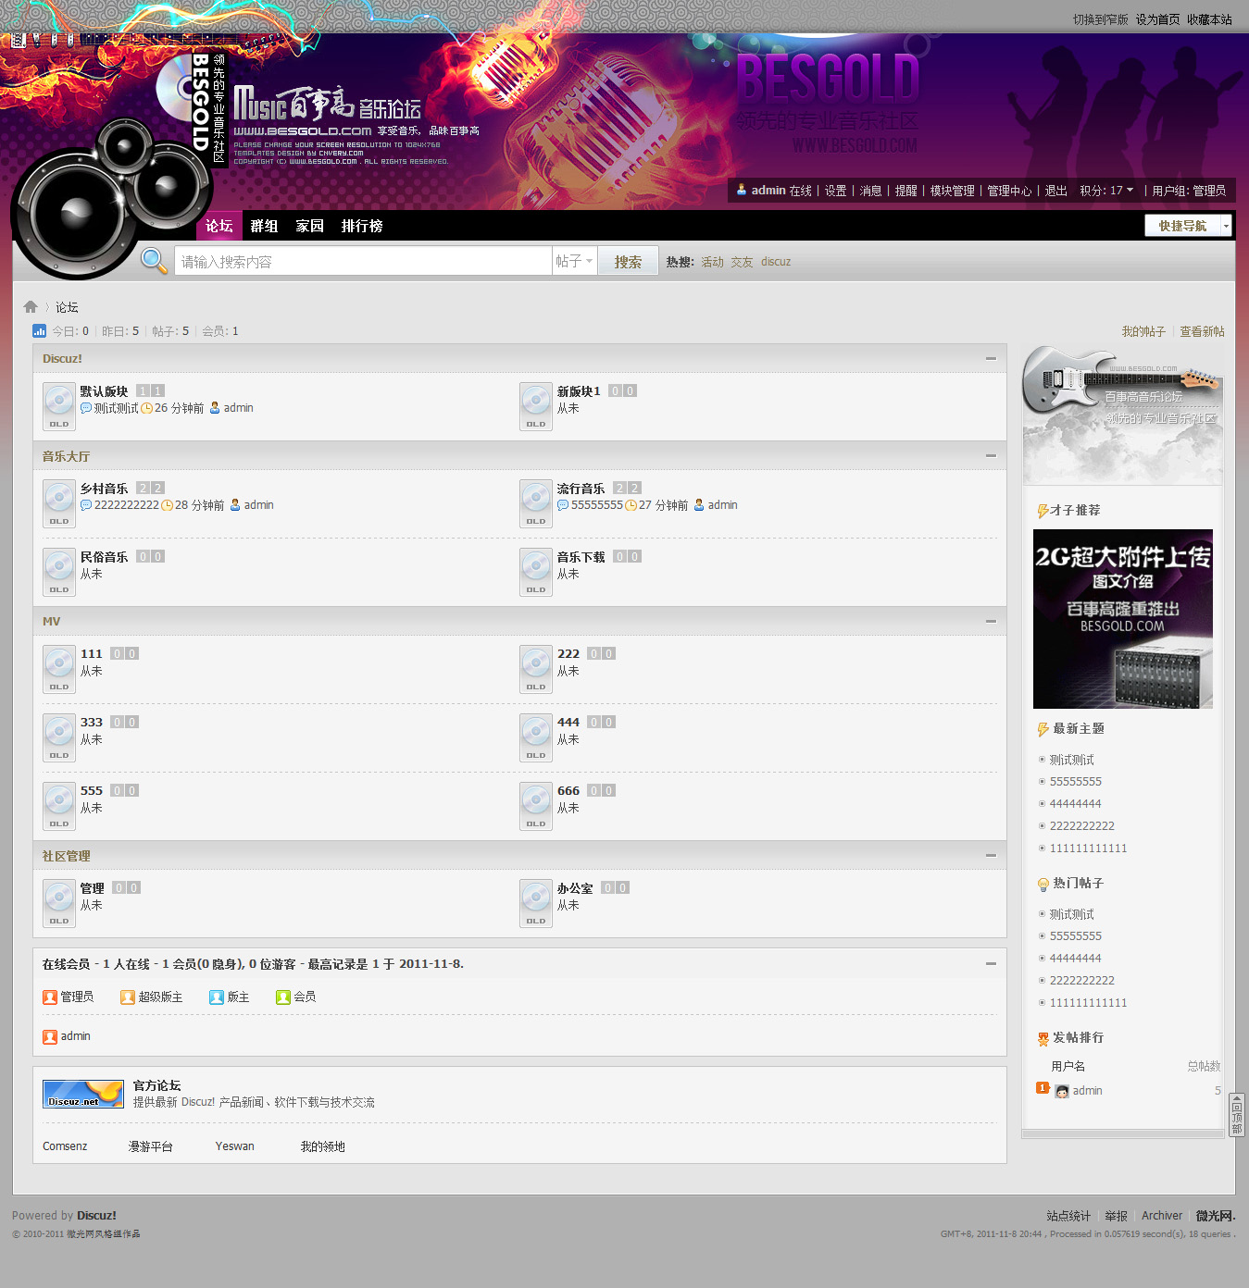Open 44444444 in 最新主题 list
Viewport: 1249px width, 1288px height.
[x=1076, y=804]
